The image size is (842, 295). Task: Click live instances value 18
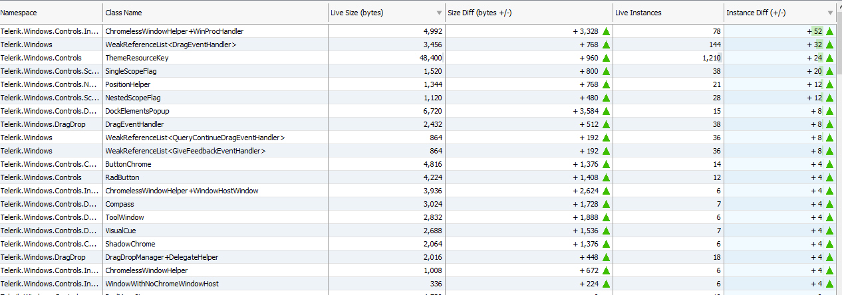tap(718, 257)
